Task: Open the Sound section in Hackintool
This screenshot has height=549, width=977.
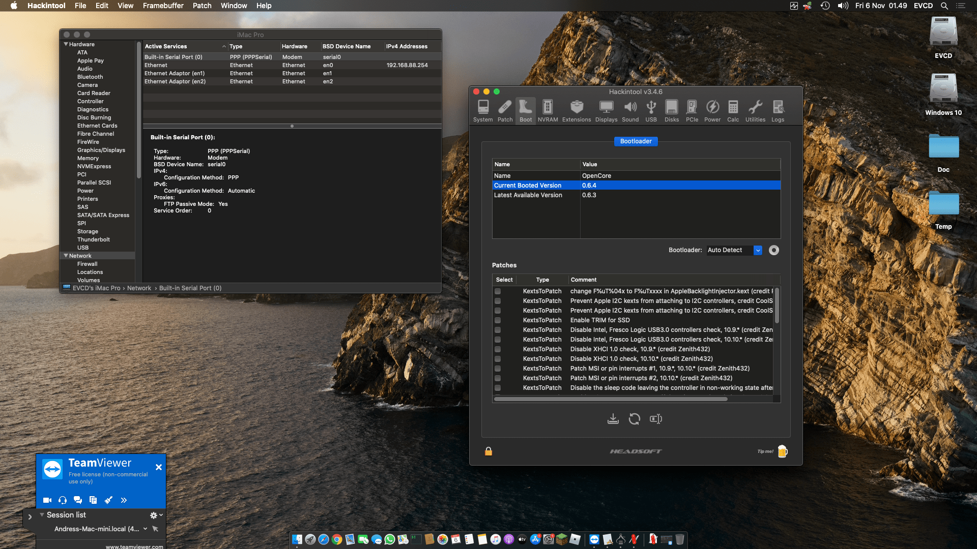Action: (630, 111)
